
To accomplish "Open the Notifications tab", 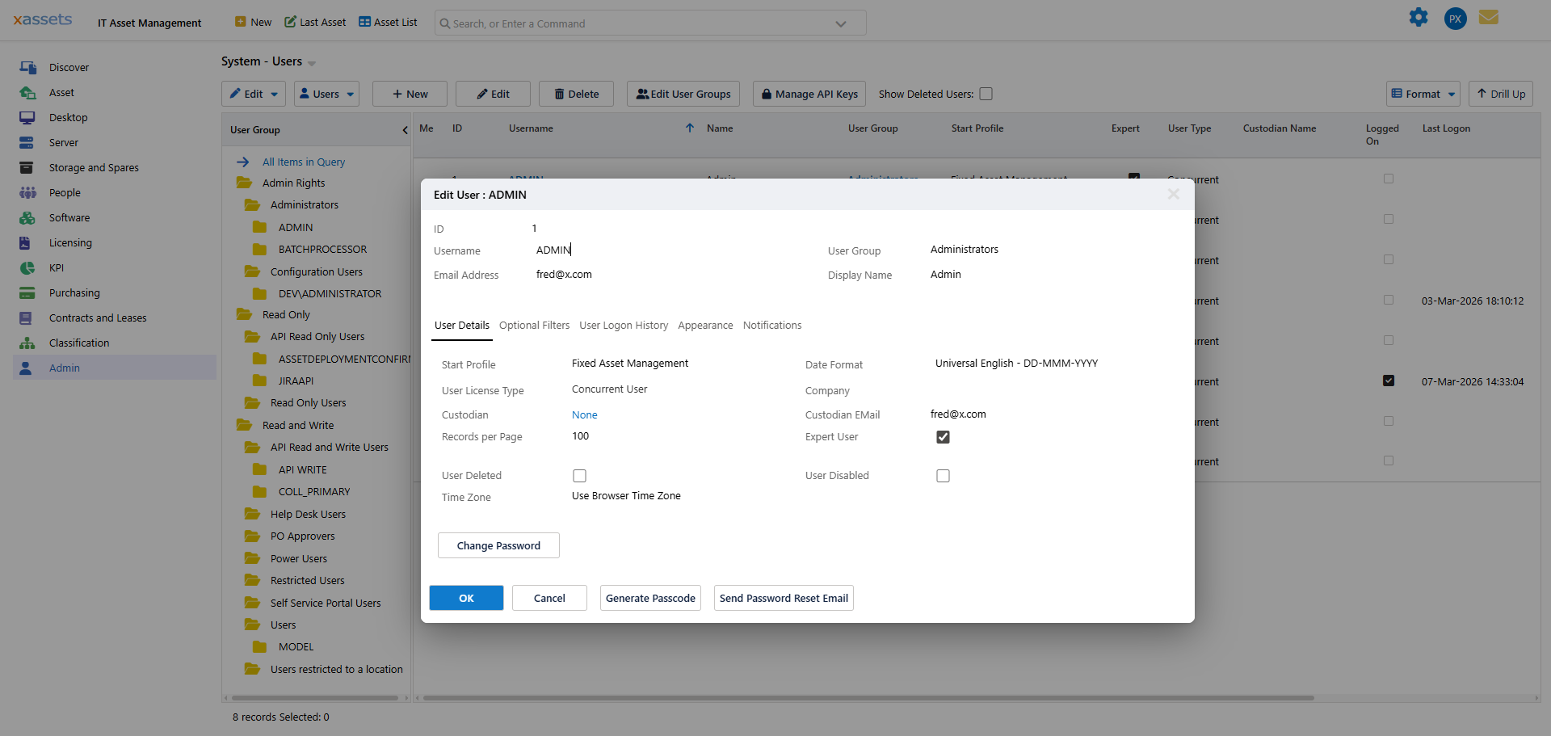I will click(x=771, y=326).
